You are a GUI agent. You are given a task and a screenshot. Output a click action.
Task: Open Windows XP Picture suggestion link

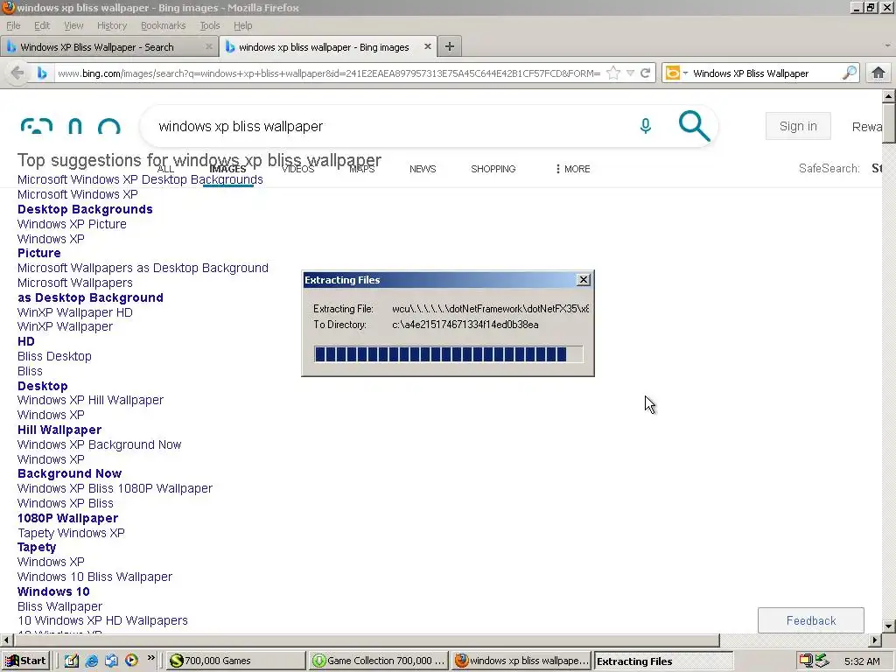coord(72,224)
